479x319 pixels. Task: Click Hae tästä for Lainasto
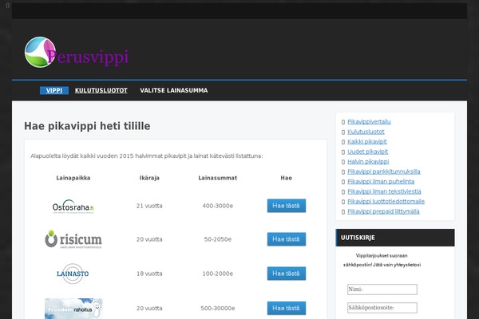pyautogui.click(x=287, y=274)
